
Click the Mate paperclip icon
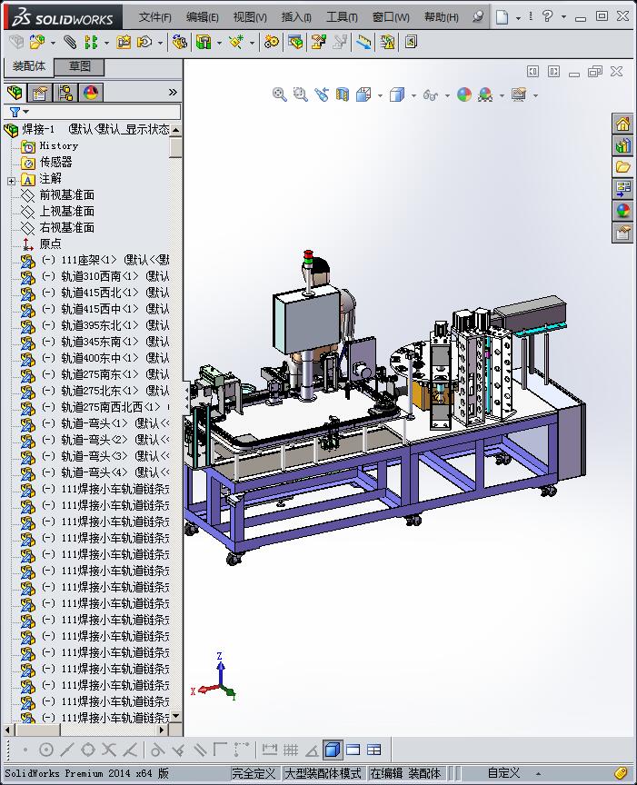pos(70,42)
